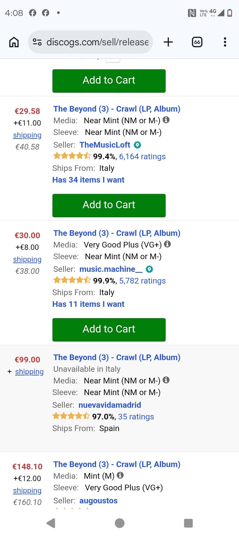This screenshot has height=537, width=239.
Task: Open the tab switcher showing 66 tabs
Action: tap(197, 42)
